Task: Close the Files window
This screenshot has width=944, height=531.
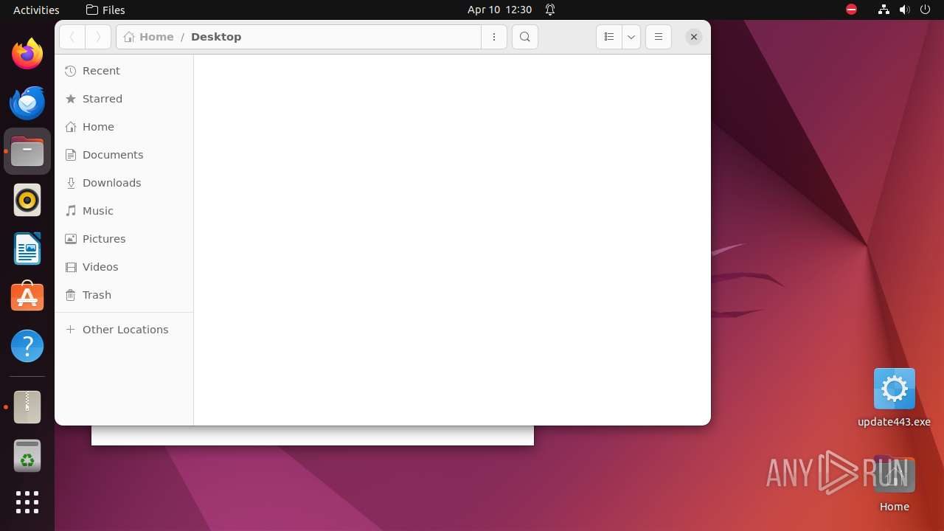Action: (x=694, y=37)
